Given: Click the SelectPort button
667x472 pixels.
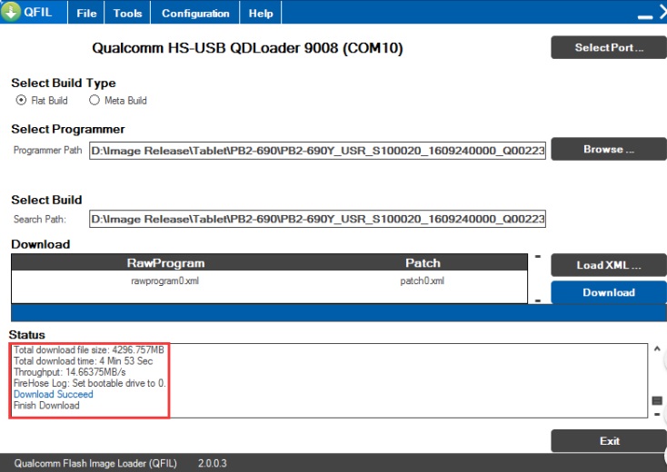Looking at the screenshot, I should [x=609, y=47].
